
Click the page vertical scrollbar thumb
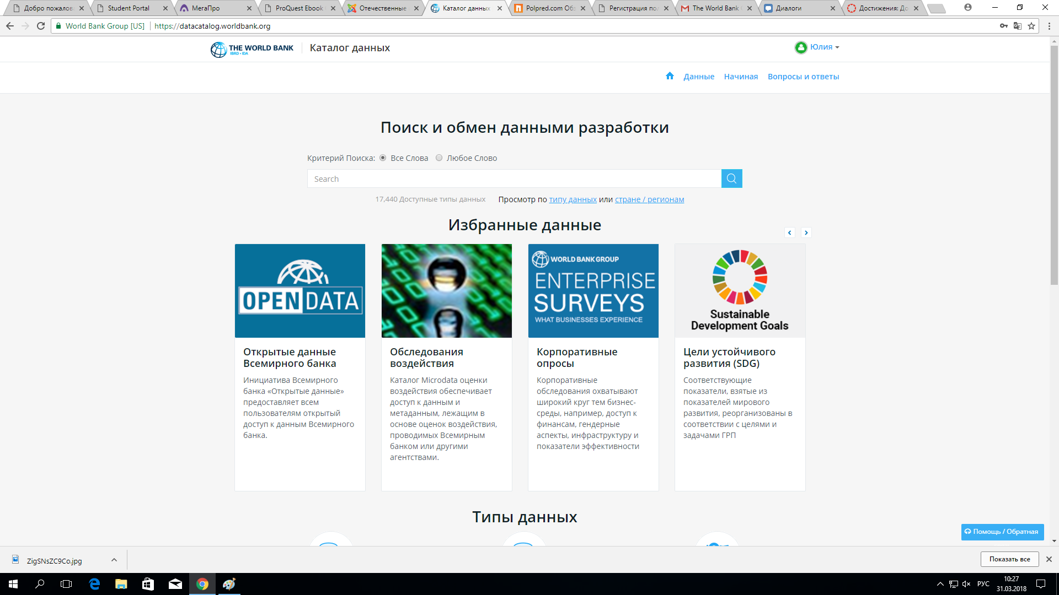tap(1054, 165)
